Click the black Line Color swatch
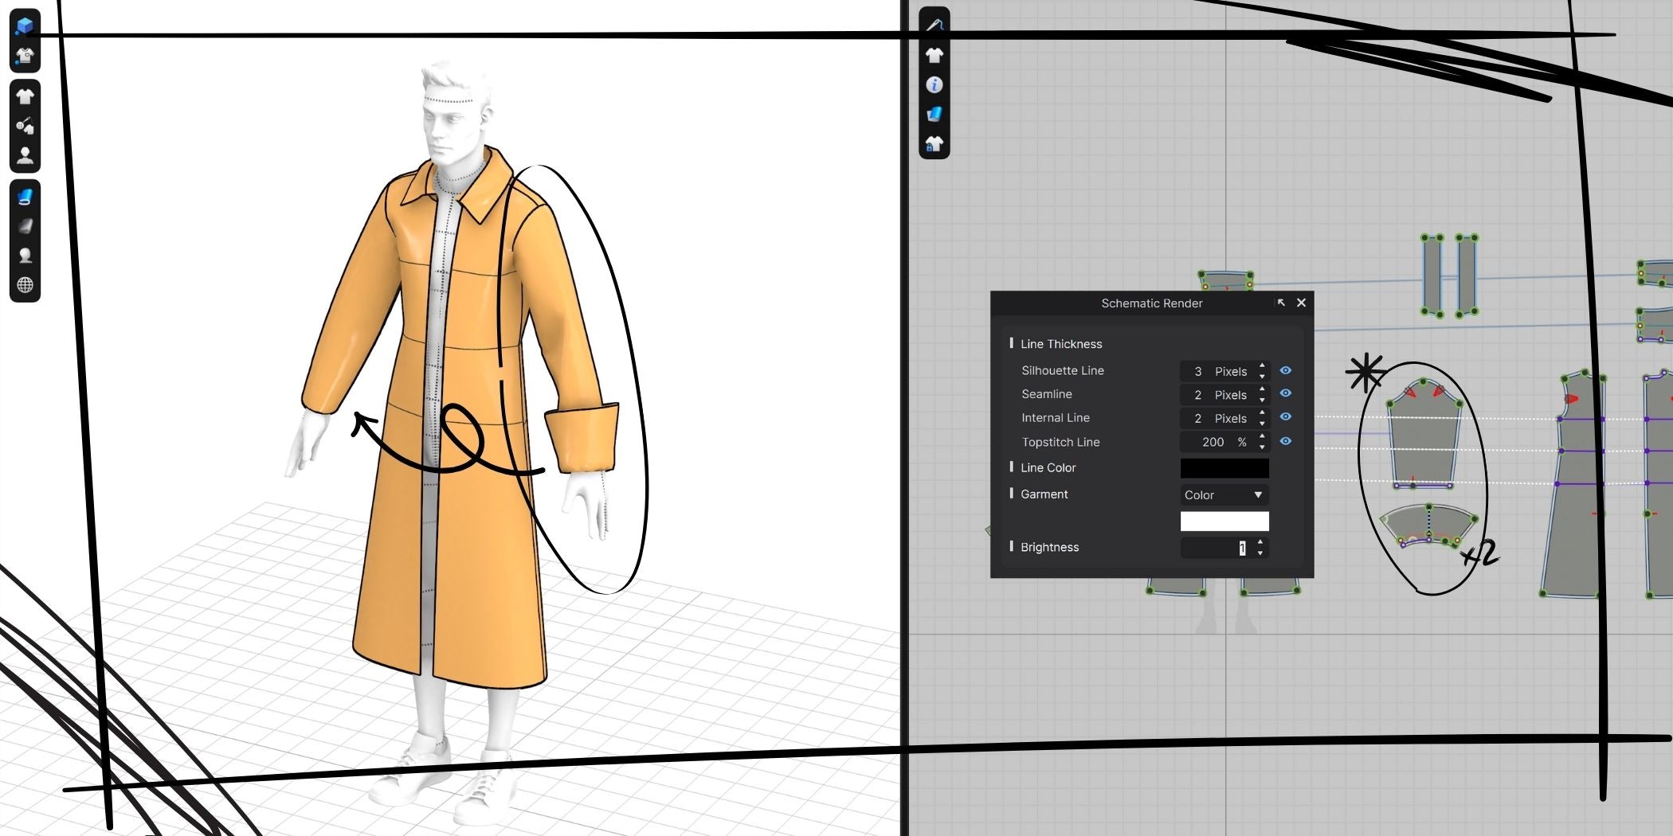This screenshot has width=1673, height=836. click(1224, 469)
